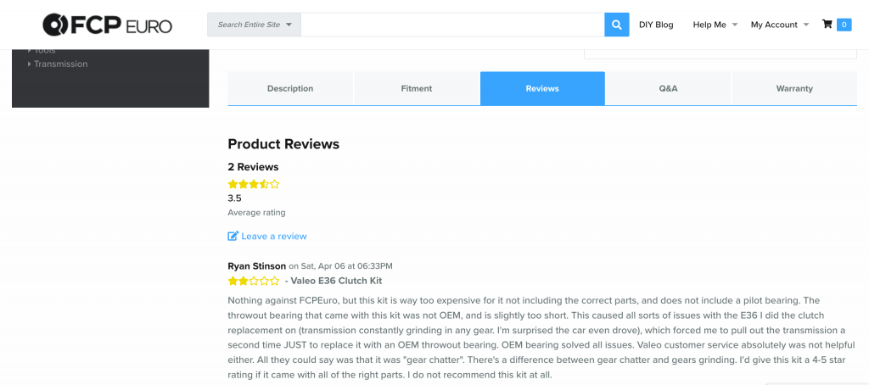Screen dimensions: 869x385
Task: View the Warranty tab
Action: click(x=794, y=88)
